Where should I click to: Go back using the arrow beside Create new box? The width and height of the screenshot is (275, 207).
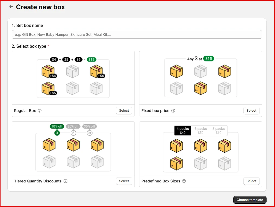[x=11, y=7]
